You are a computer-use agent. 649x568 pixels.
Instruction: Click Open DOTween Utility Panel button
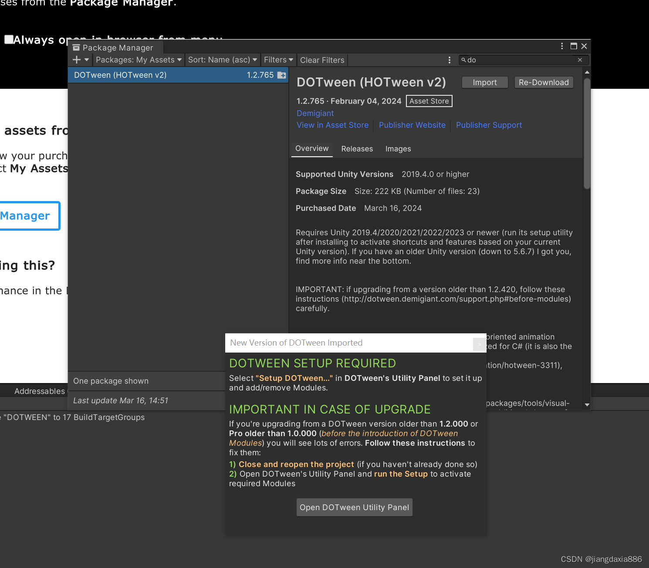(x=354, y=508)
